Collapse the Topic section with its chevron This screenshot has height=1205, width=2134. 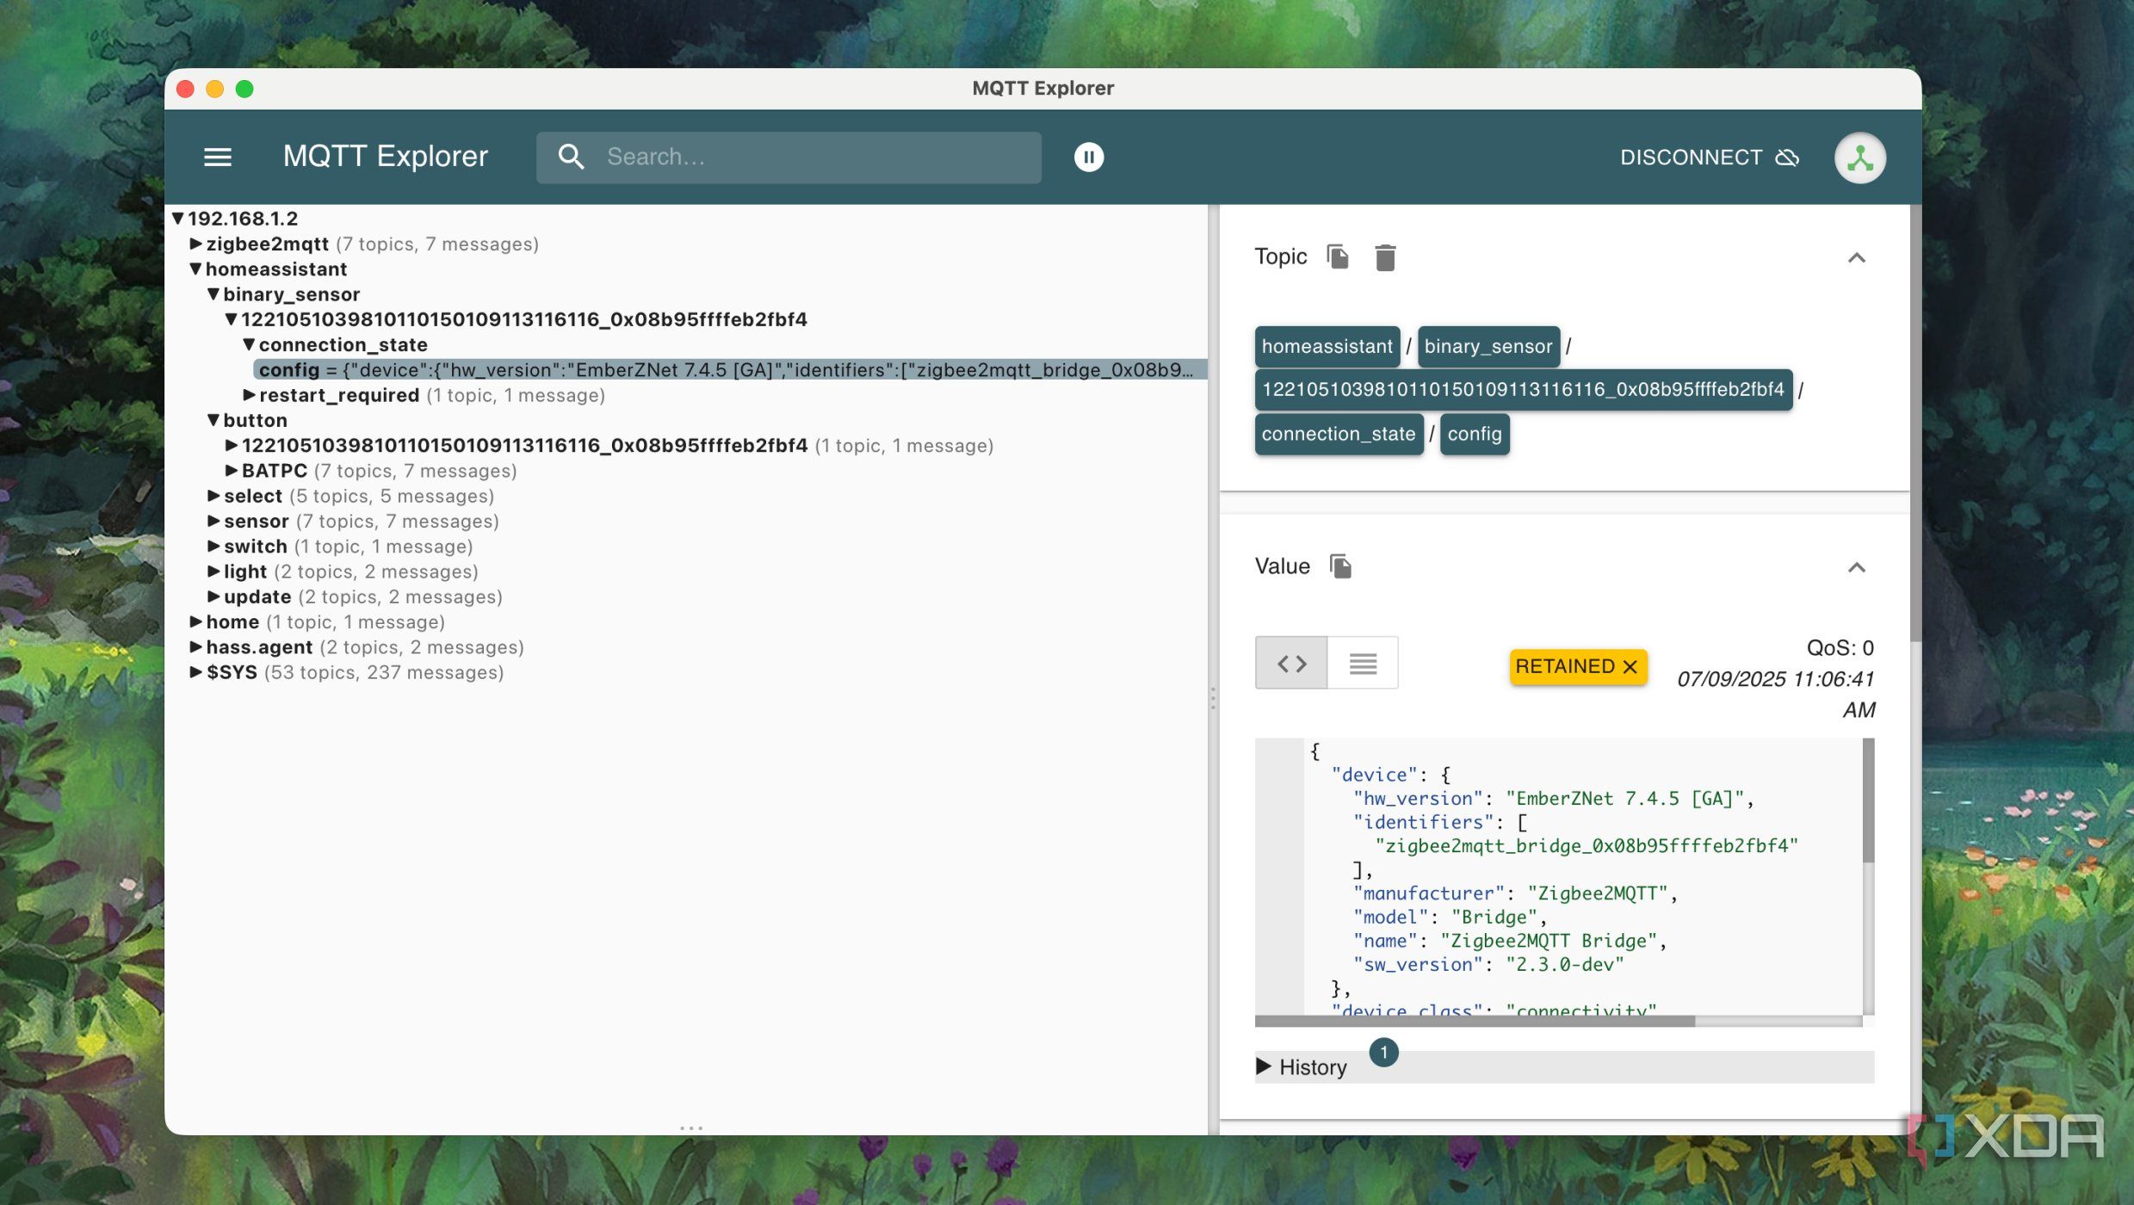click(x=1856, y=257)
